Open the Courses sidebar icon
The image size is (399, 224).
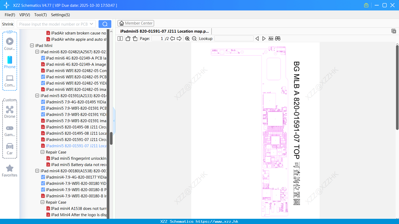[x=10, y=44]
